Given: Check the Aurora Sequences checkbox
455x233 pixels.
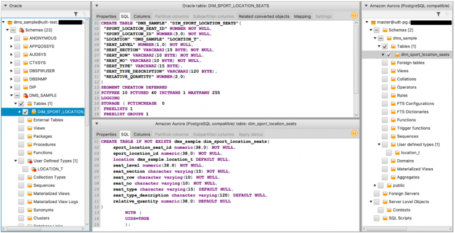Looking at the screenshot, I should 385,136.
